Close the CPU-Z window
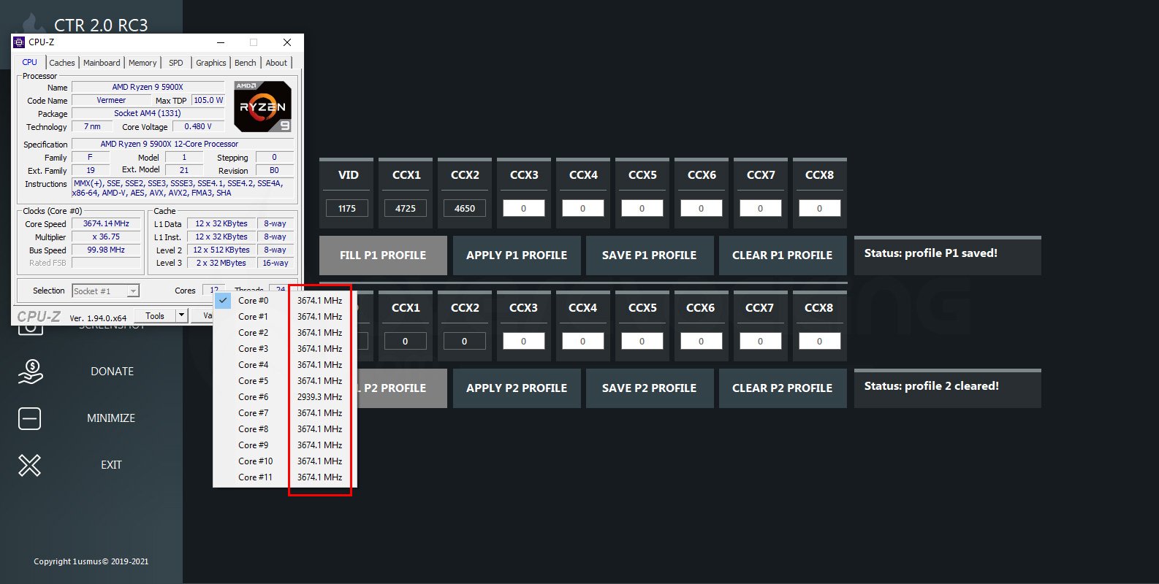Viewport: 1159px width, 584px height. pyautogui.click(x=287, y=42)
